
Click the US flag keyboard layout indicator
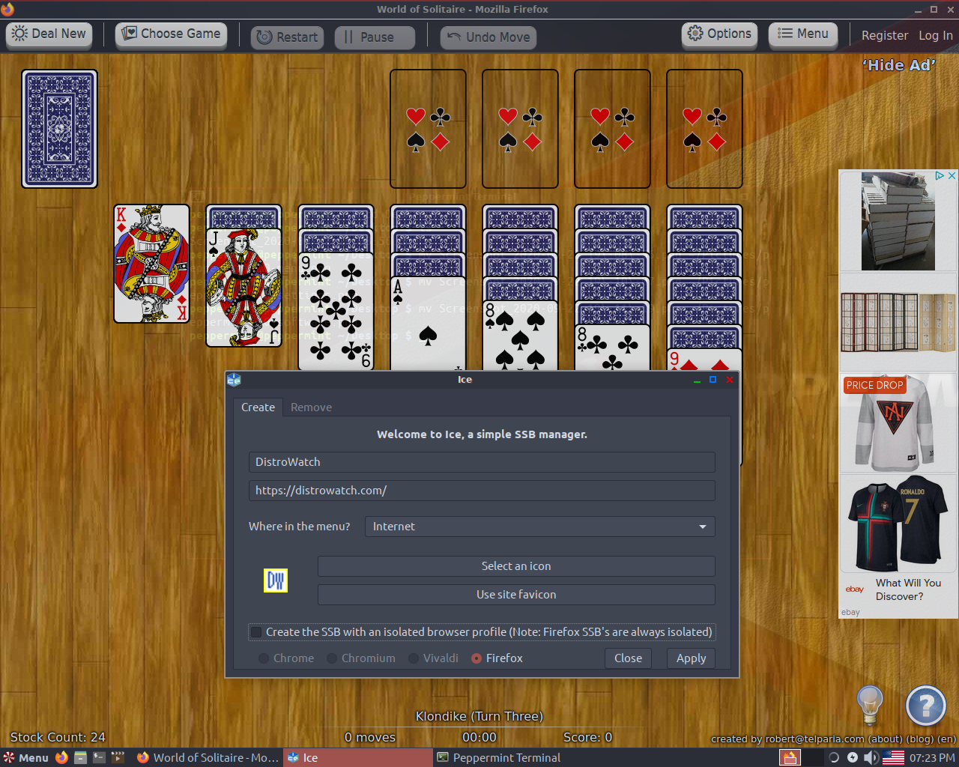893,757
